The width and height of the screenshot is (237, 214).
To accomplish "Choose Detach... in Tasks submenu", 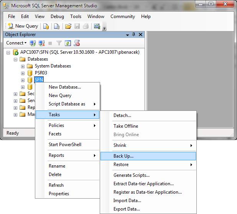I will click(x=148, y=115).
